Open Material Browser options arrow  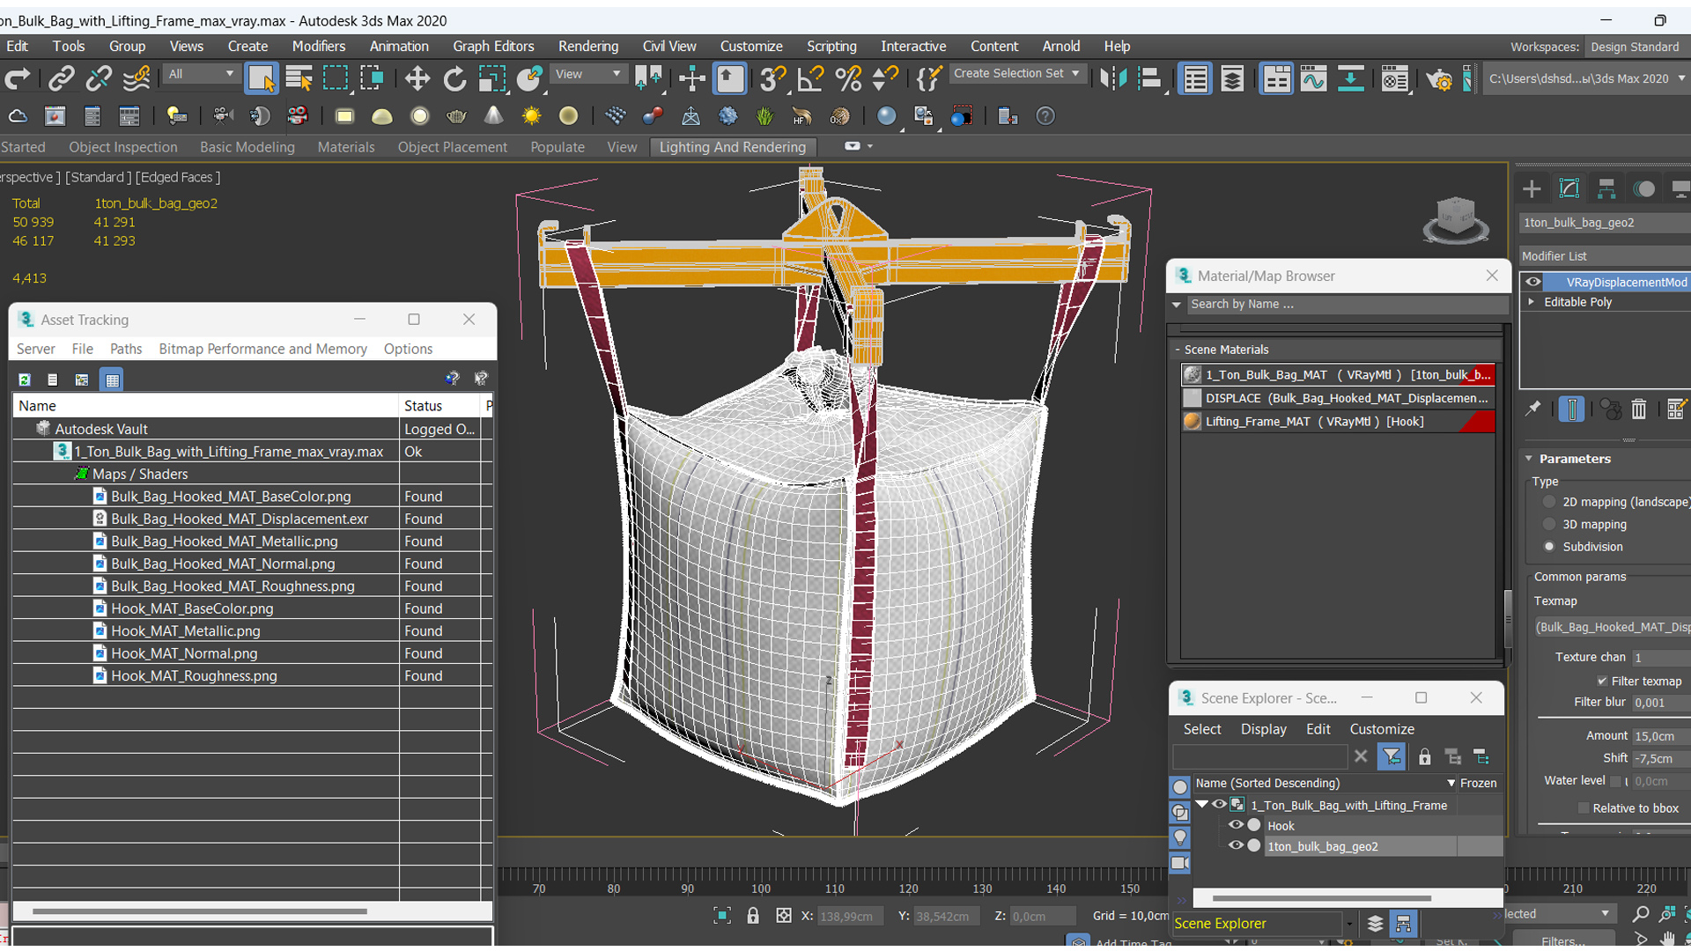(1177, 305)
